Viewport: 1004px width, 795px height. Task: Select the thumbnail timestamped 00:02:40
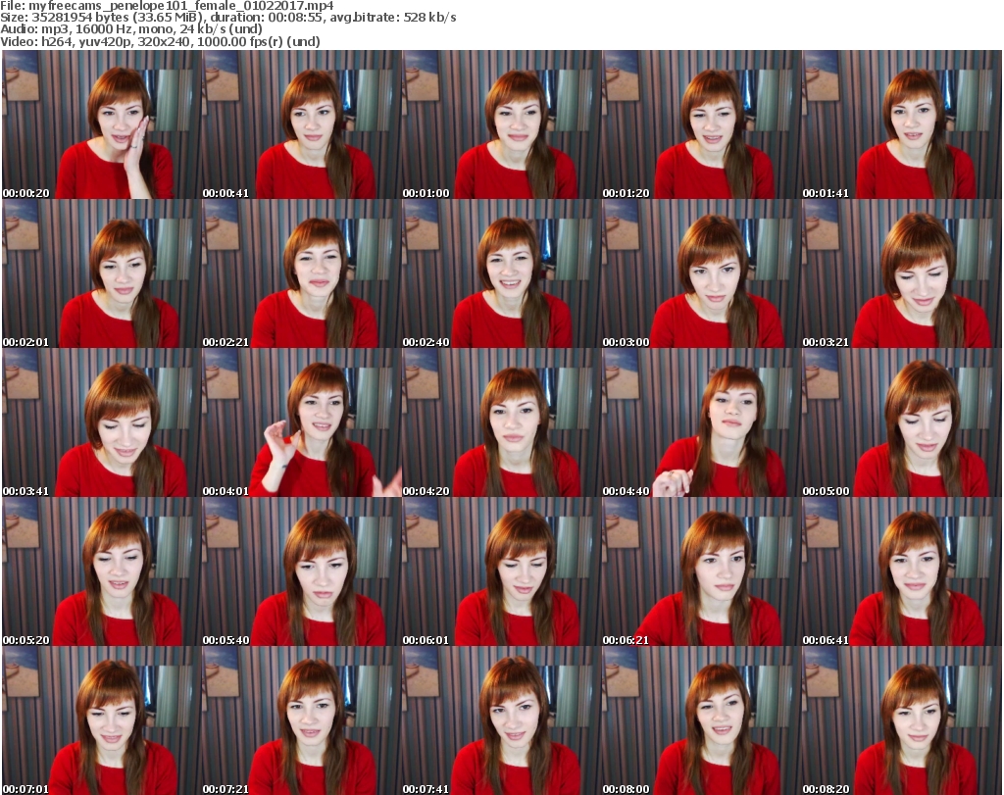pyautogui.click(x=501, y=273)
